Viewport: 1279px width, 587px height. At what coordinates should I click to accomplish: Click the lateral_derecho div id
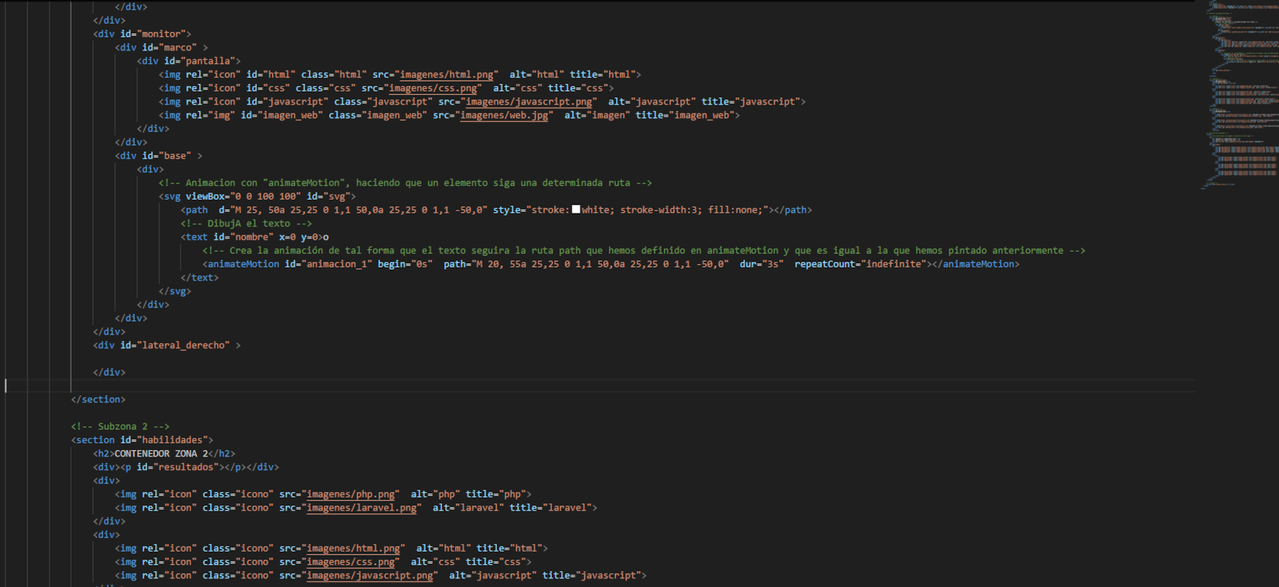184,345
